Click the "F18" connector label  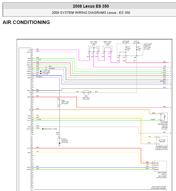point(118,57)
